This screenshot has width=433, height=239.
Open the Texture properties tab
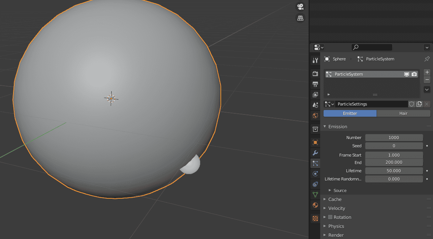point(315,218)
